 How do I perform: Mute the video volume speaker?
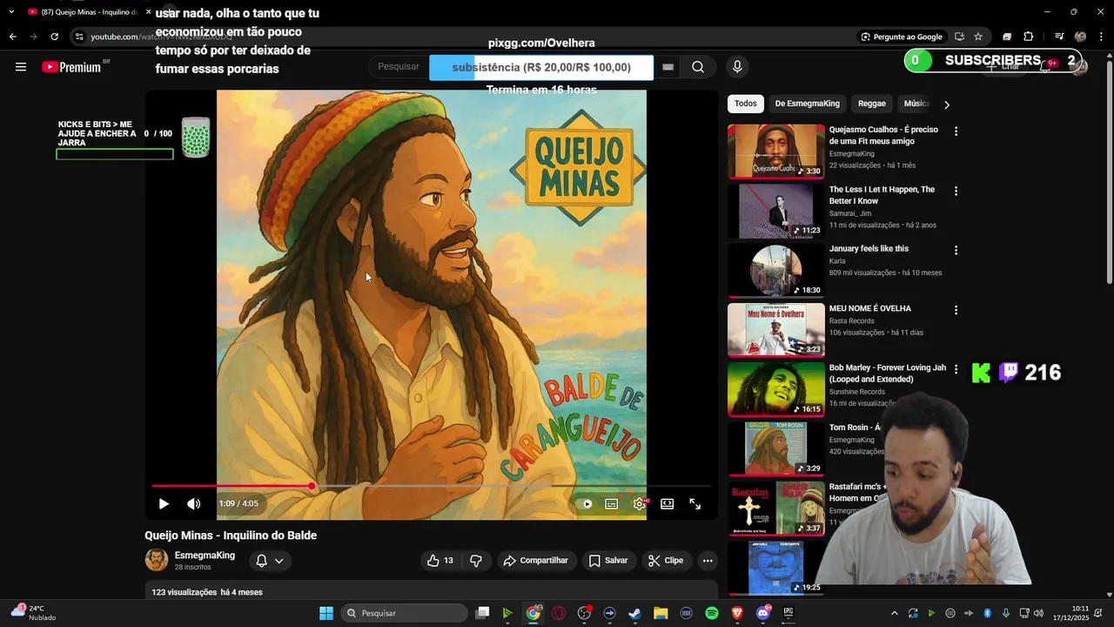point(193,503)
